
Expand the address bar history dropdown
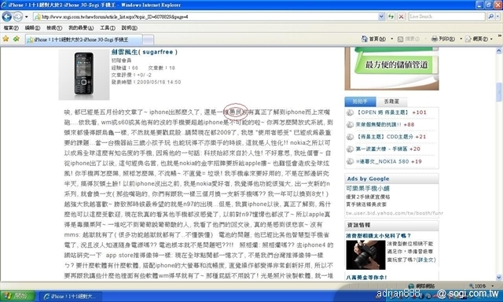(381, 17)
